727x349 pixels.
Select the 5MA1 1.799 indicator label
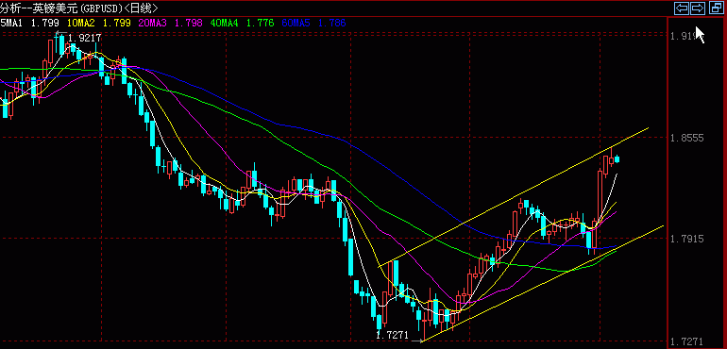point(29,23)
